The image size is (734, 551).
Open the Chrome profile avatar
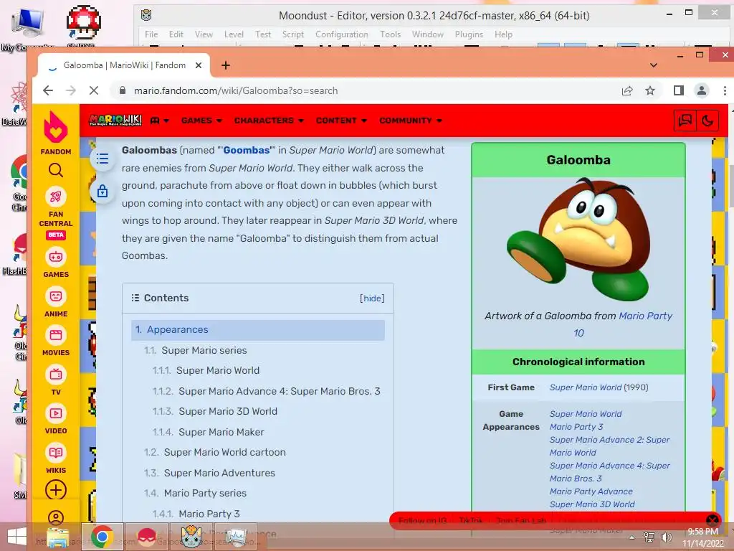coord(702,90)
